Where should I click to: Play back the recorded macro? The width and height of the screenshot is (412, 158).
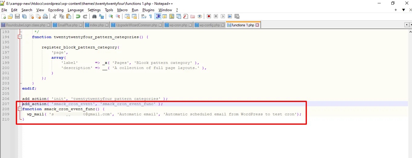[x=223, y=16]
